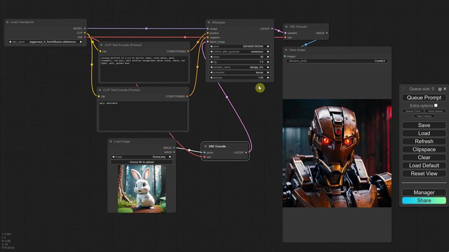Collapse the Load Image node via its dot
The height and width of the screenshot is (252, 449).
[111, 141]
